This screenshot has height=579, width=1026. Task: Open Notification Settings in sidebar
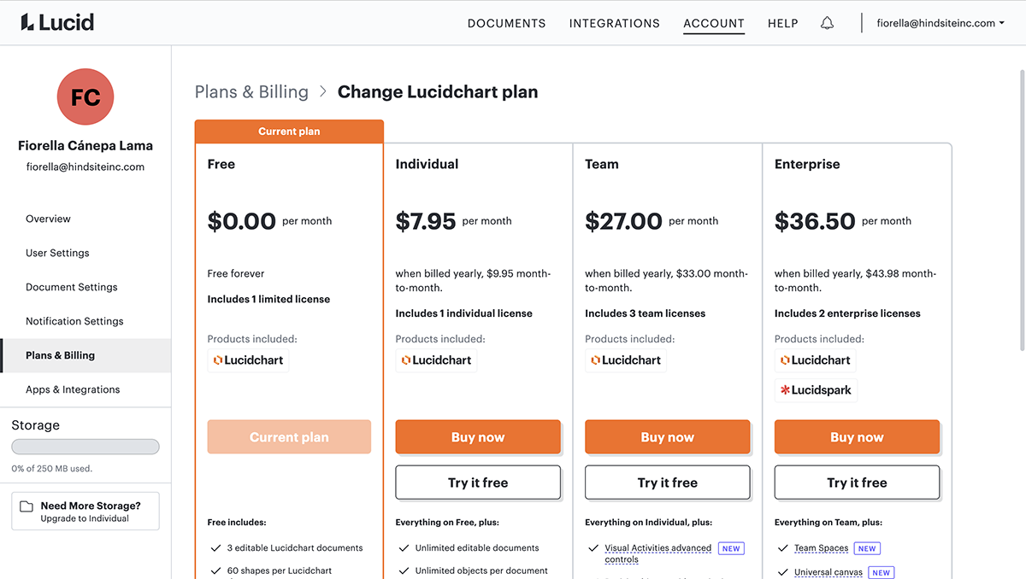(74, 321)
